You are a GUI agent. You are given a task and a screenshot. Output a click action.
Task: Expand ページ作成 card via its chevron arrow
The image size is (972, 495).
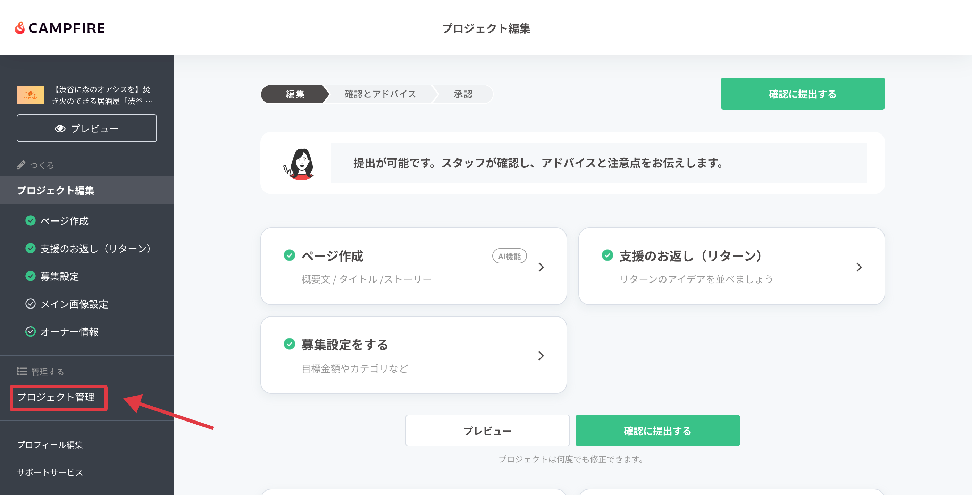point(541,267)
